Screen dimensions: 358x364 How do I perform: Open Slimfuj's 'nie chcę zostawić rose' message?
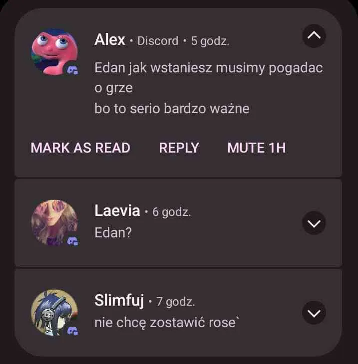pyautogui.click(x=167, y=323)
